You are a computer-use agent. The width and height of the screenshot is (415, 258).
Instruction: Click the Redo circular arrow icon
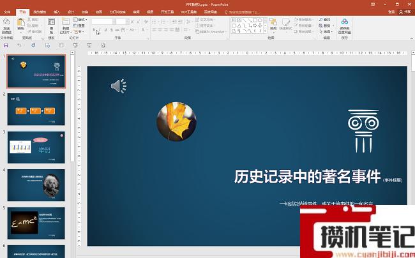point(33,45)
